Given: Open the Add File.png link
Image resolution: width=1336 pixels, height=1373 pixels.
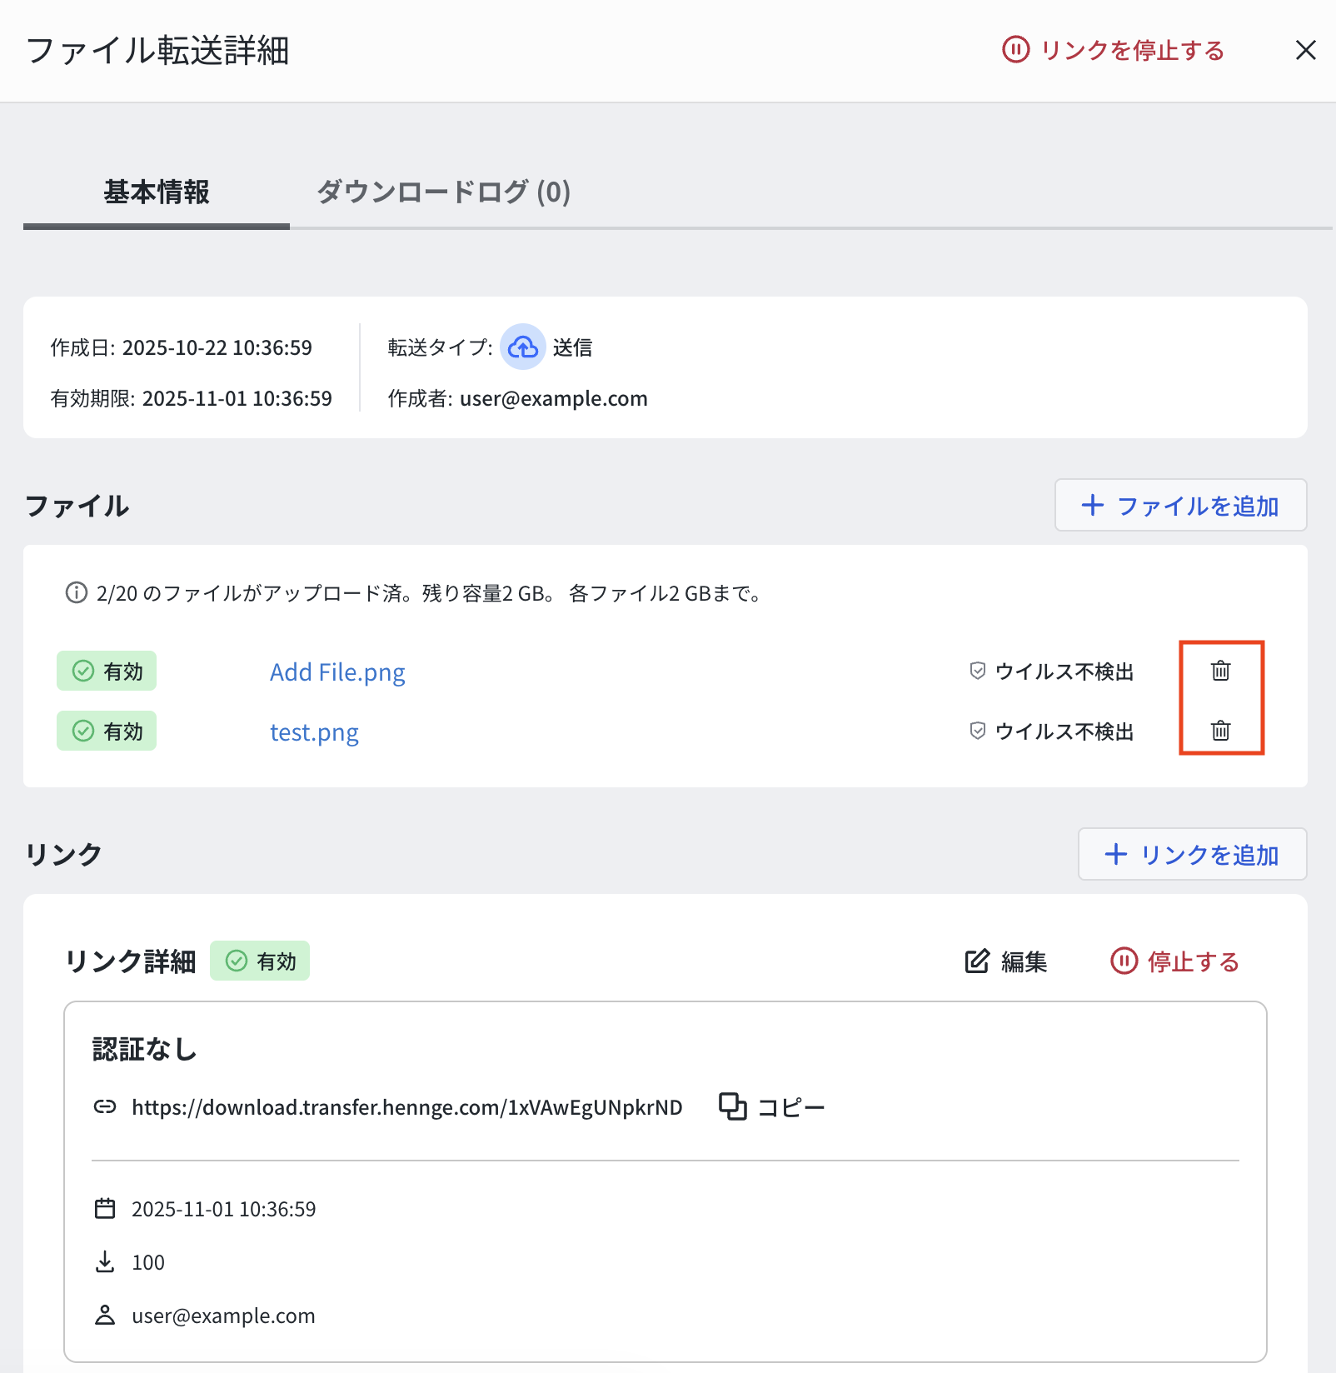Looking at the screenshot, I should tap(337, 672).
